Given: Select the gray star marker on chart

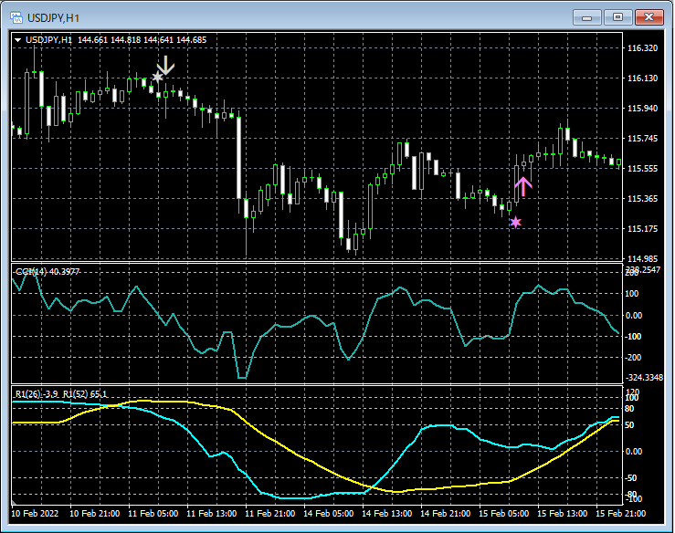Looking at the screenshot, I should click(157, 78).
